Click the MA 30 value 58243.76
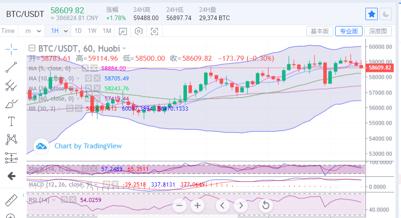Viewport: 401px width, 218px height. coord(117,88)
